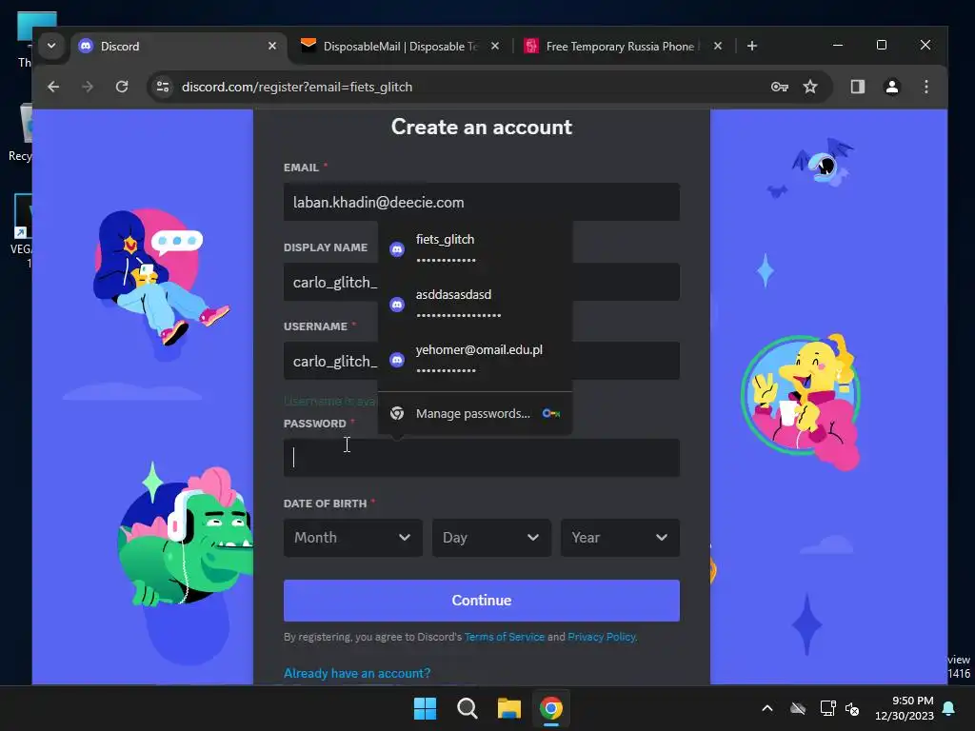Bookmark this page with the star

point(810,87)
